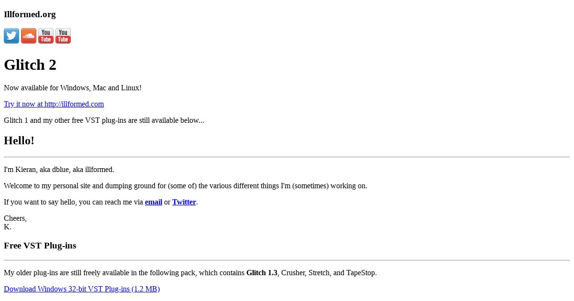Download Windows 32-bit VST Plug-ins pack
The height and width of the screenshot is (301, 574).
coord(82,289)
